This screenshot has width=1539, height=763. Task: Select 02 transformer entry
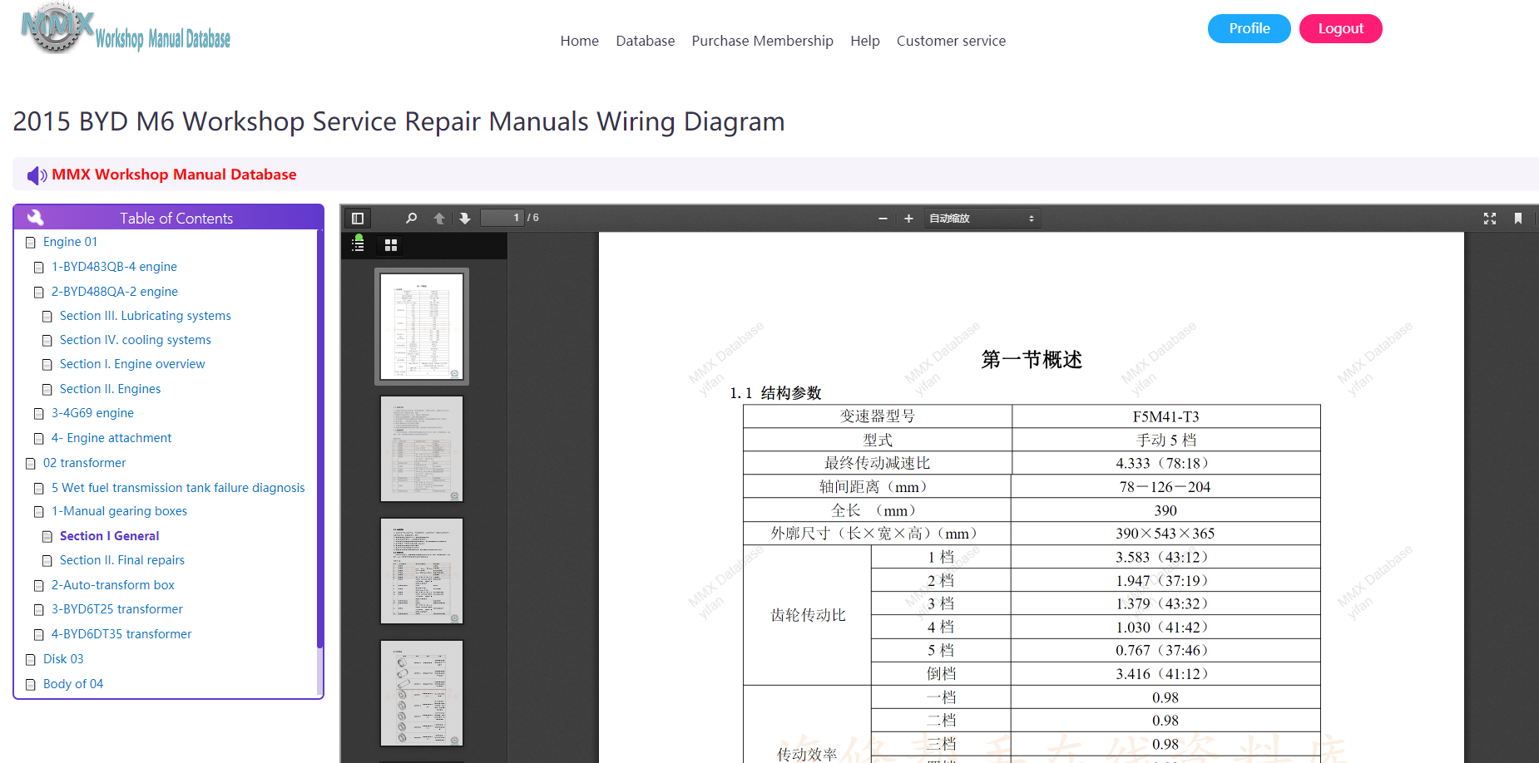[85, 463]
